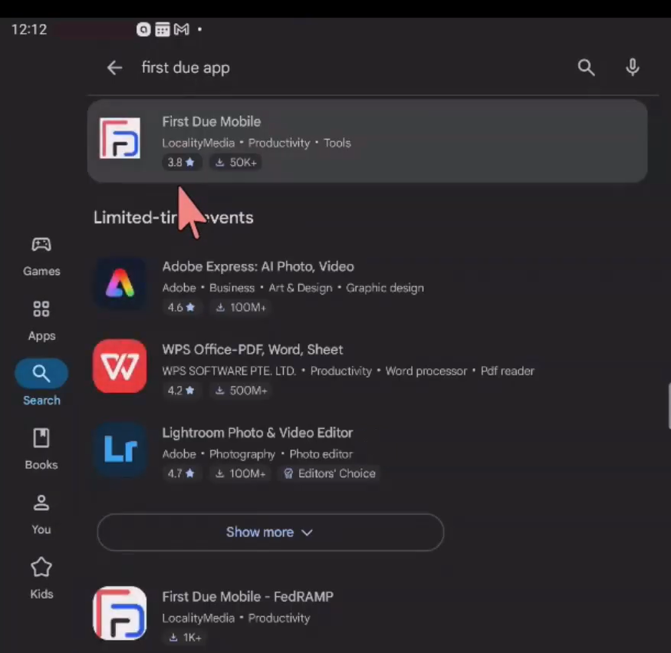
Task: Select the Apps grid icon
Action: point(41,308)
